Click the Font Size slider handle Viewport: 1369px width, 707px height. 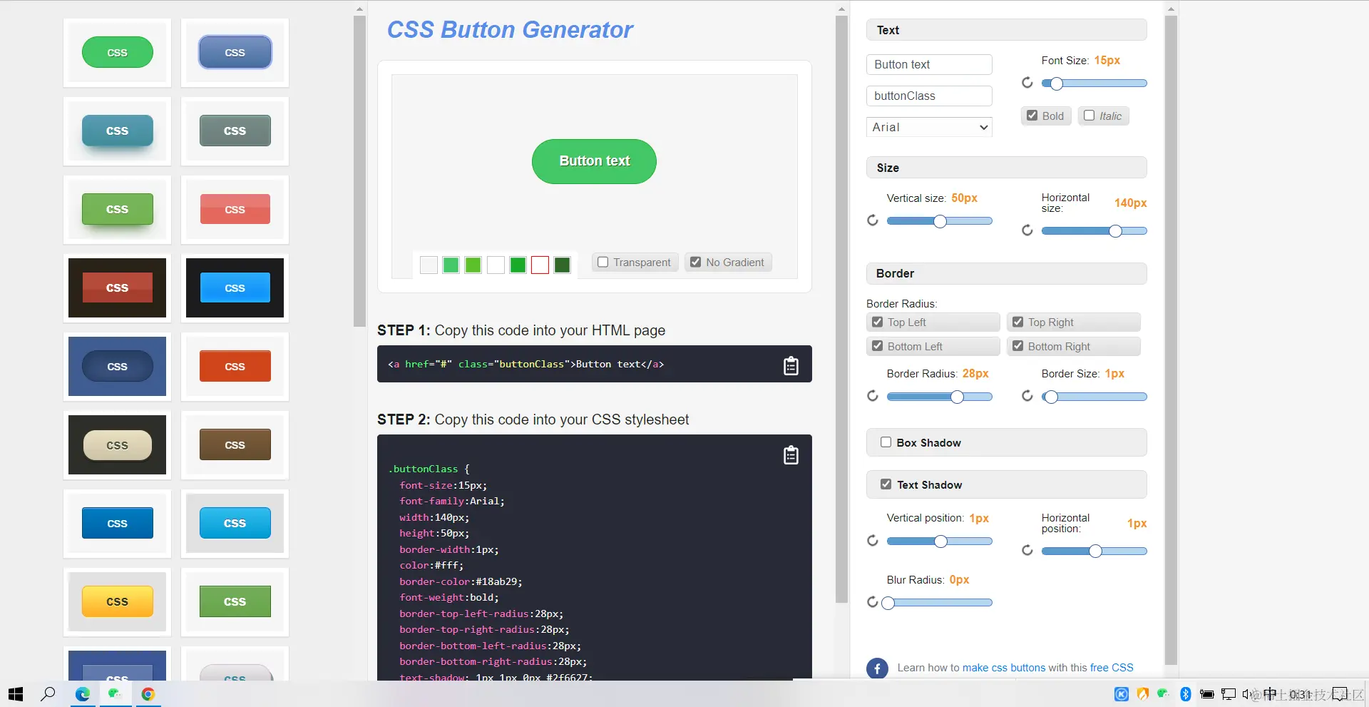coord(1057,83)
